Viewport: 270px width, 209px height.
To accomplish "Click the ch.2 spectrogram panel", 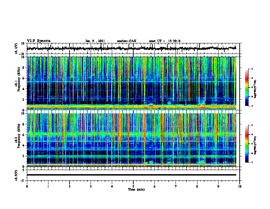I will pos(132,140).
